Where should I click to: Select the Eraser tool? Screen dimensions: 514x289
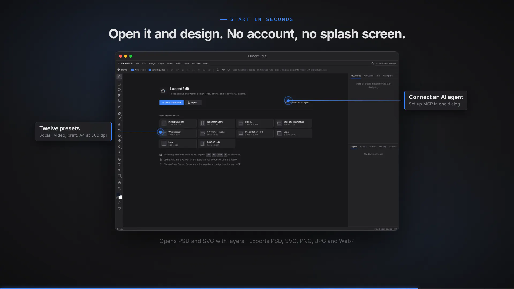(x=119, y=135)
